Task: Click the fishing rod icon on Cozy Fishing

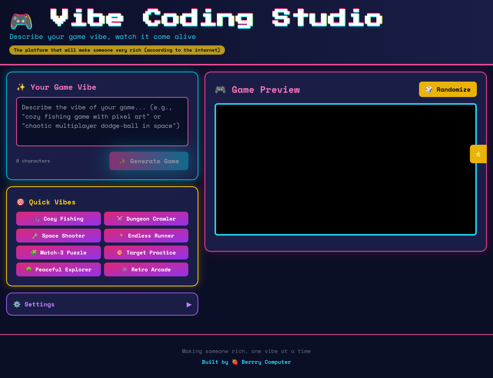Action: (37, 219)
